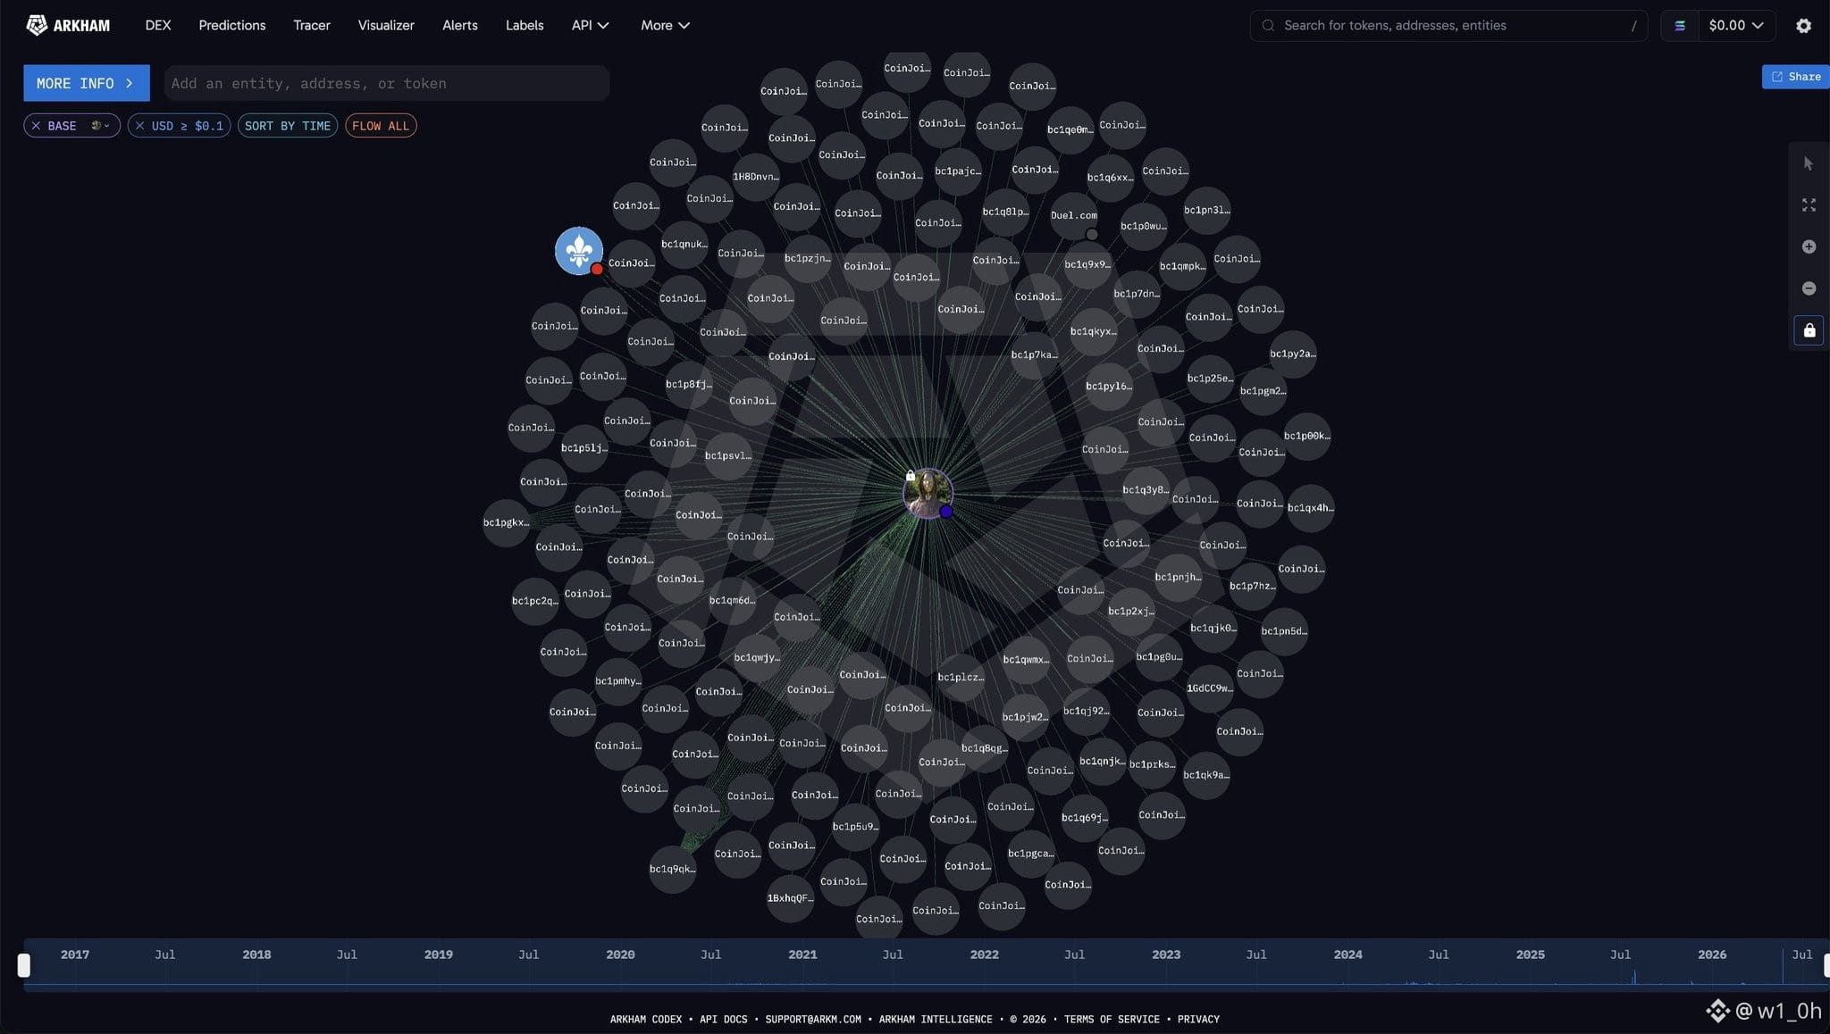Select the bc1pn3l… address node
1830x1034 pixels.
pos(1206,211)
